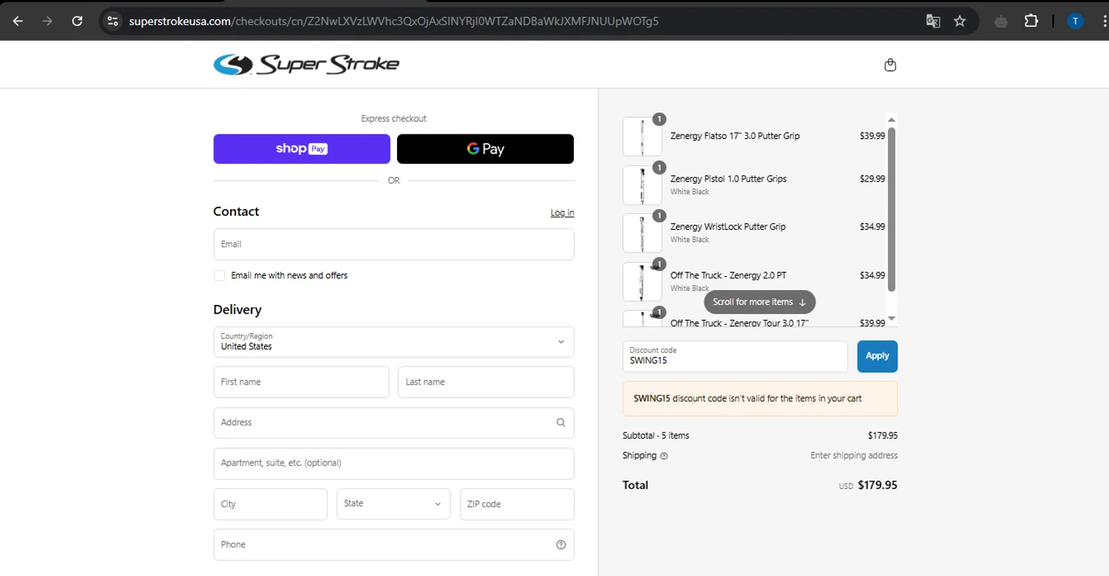Click Enter shipping address text

(854, 456)
